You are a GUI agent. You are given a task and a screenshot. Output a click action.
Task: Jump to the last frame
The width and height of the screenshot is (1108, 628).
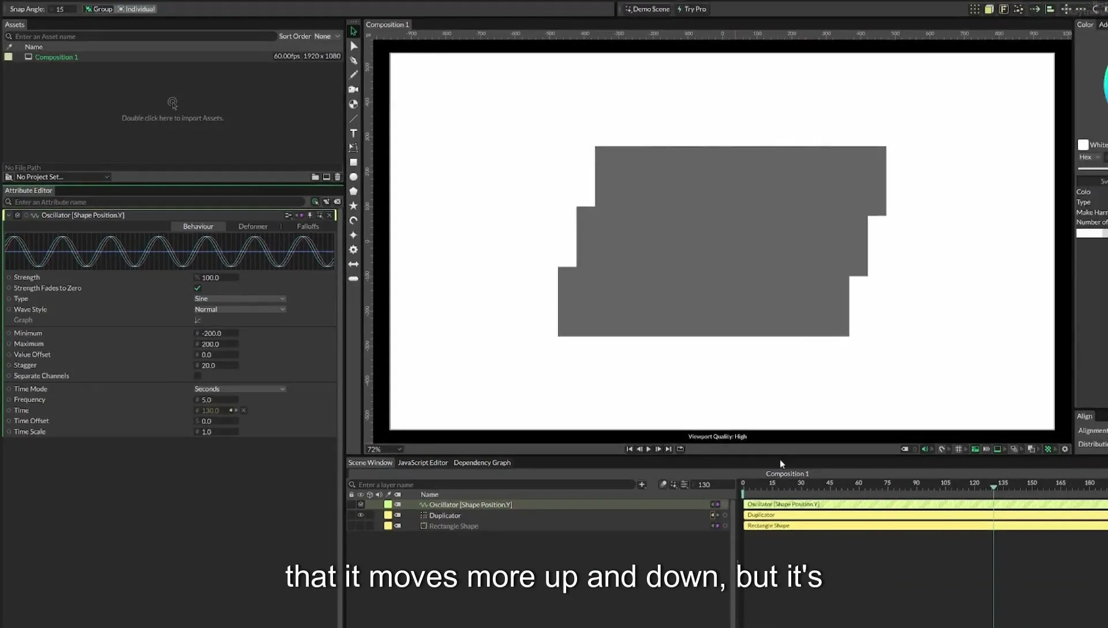tap(668, 449)
